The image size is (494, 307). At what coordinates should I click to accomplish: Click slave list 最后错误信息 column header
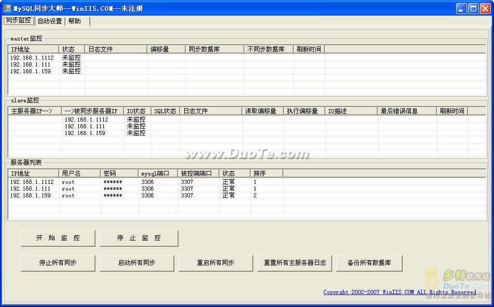407,111
